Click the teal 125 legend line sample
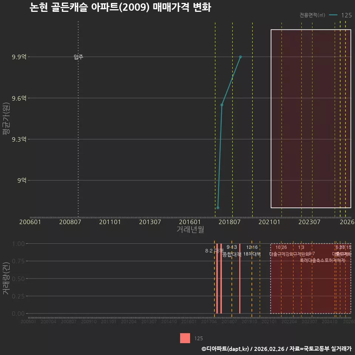The image size is (355, 355). pos(333,15)
